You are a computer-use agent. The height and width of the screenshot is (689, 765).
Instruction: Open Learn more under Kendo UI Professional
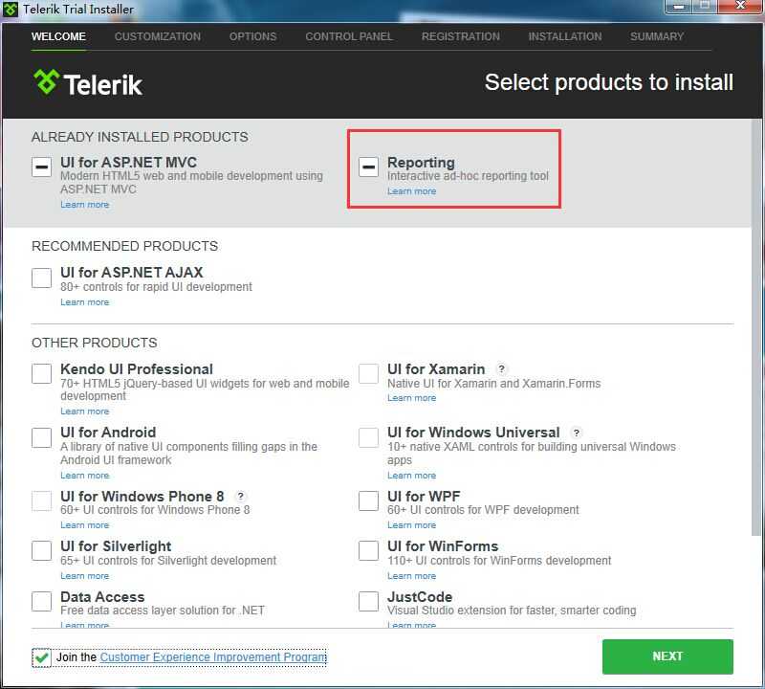coord(84,411)
